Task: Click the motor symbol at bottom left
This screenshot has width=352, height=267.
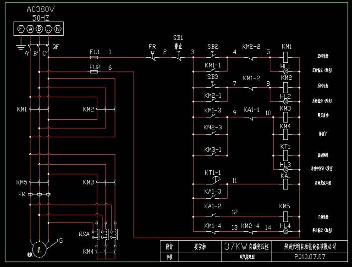Action: (39, 249)
